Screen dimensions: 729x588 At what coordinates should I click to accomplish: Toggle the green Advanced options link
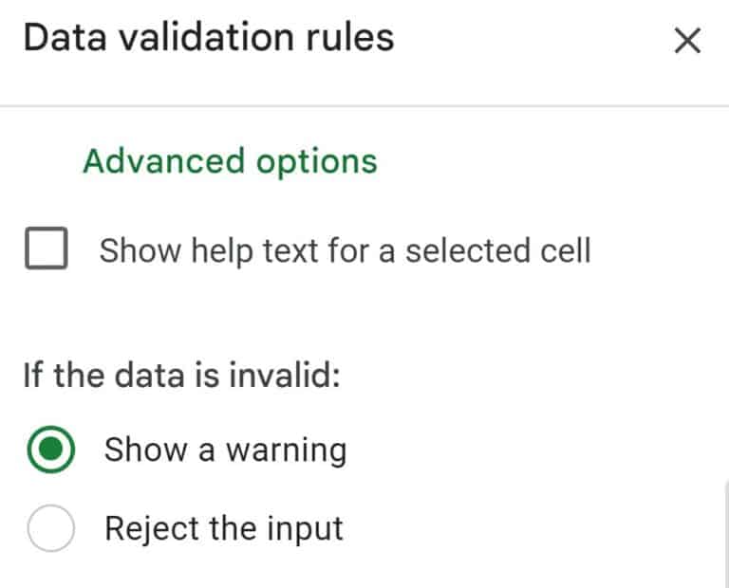(230, 161)
